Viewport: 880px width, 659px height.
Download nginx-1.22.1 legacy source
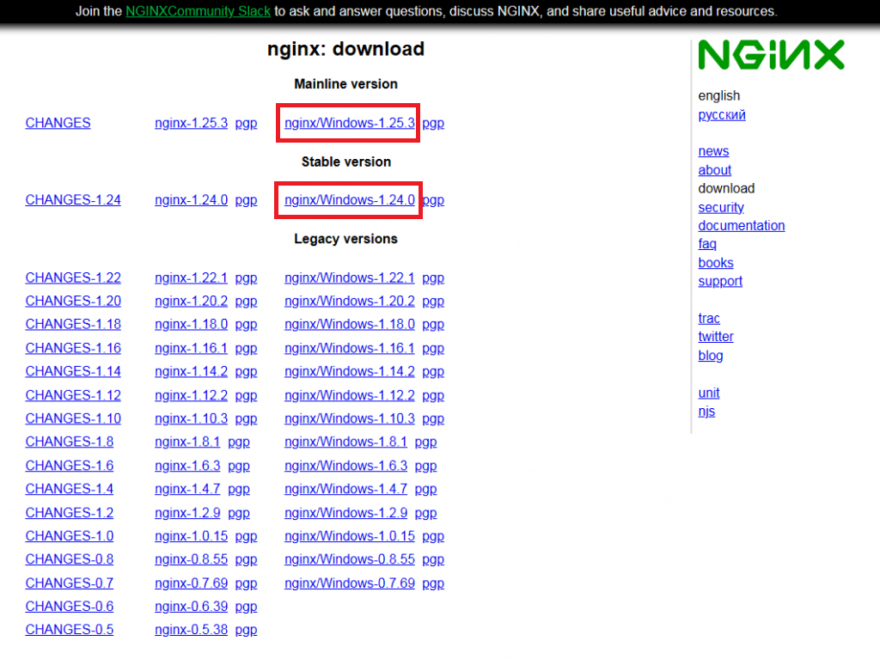[x=192, y=278]
